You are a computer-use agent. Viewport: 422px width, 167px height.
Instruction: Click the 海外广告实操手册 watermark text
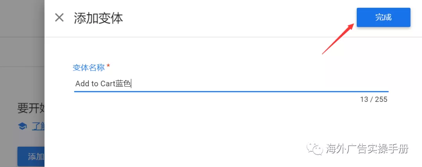click(x=367, y=149)
